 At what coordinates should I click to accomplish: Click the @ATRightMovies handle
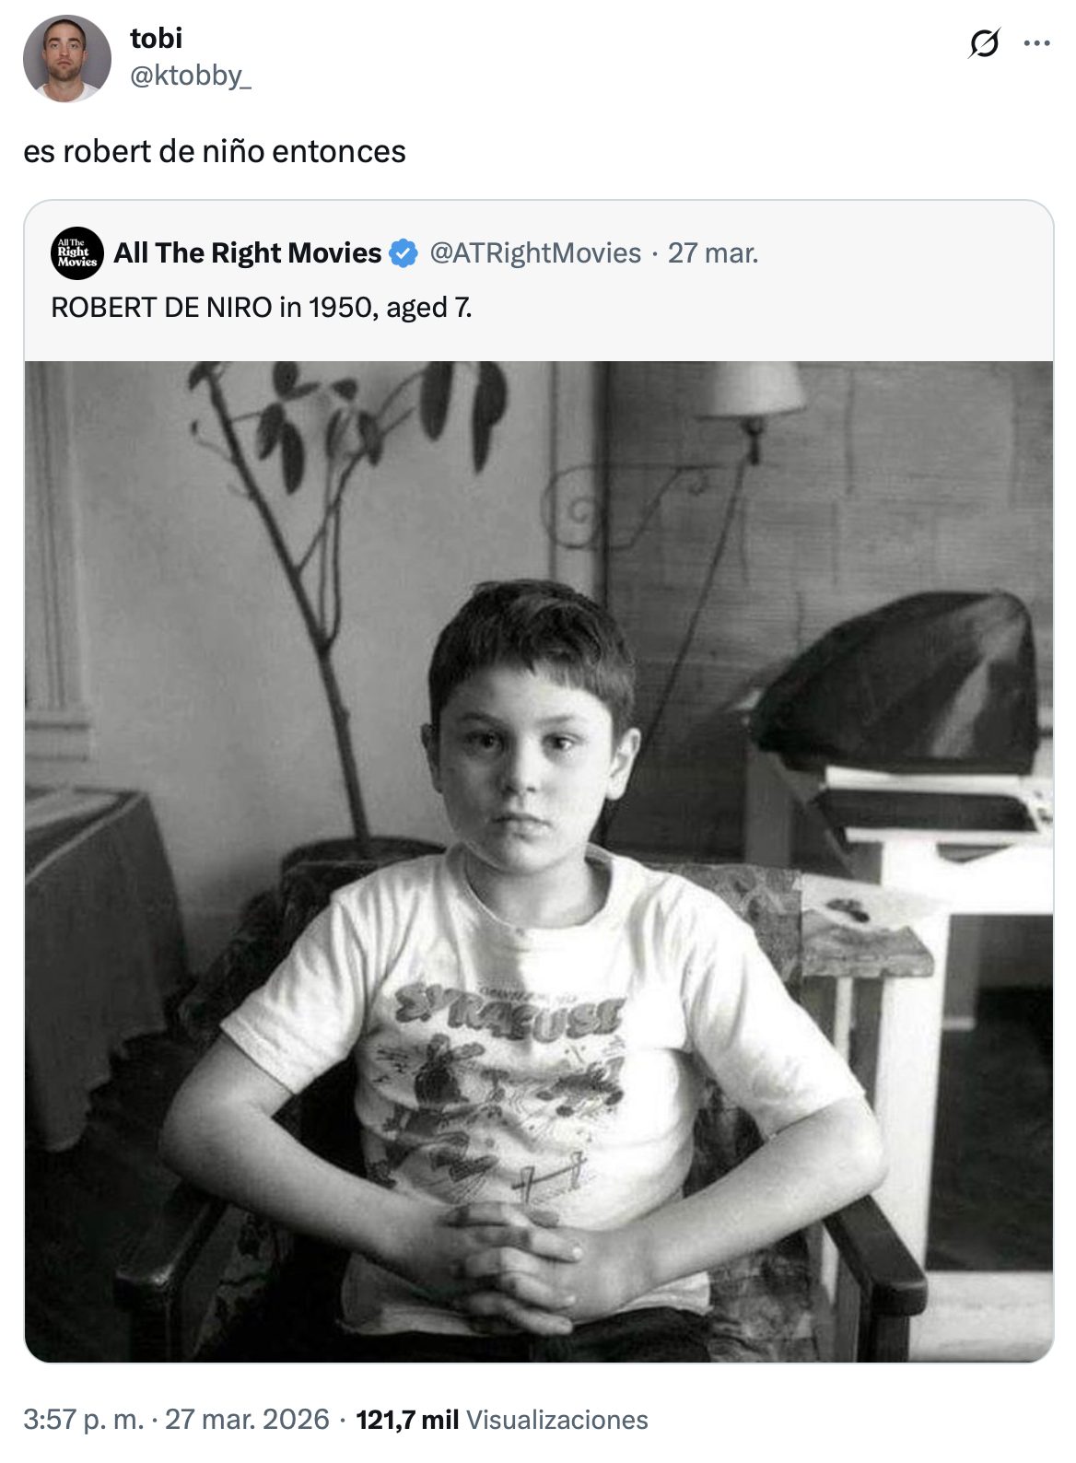tap(535, 252)
